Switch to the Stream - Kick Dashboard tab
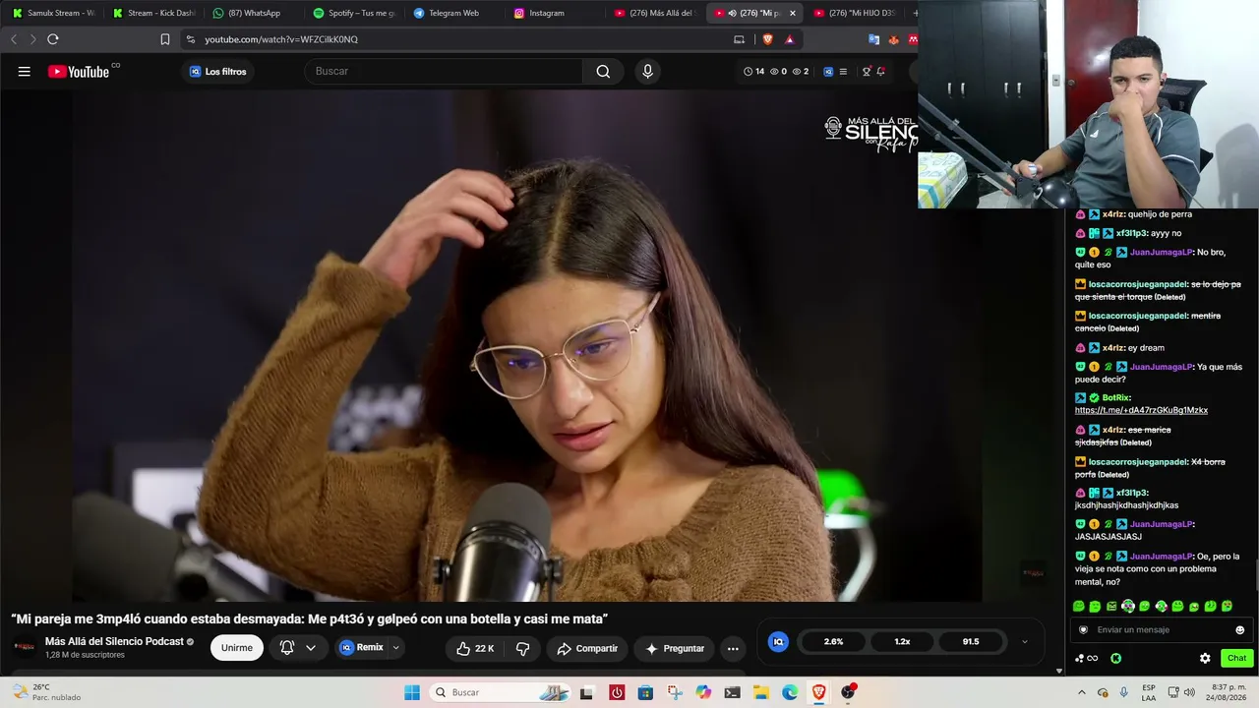Viewport: 1259px width, 708px height. coord(153,13)
